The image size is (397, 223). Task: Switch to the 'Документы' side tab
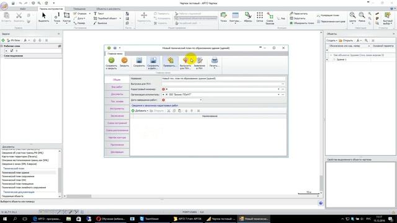click(117, 94)
